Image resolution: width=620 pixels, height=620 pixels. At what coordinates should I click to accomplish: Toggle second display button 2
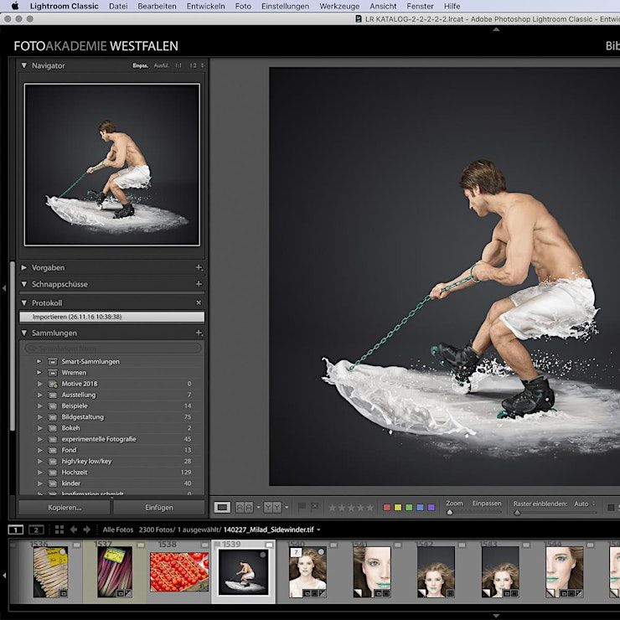[x=36, y=530]
